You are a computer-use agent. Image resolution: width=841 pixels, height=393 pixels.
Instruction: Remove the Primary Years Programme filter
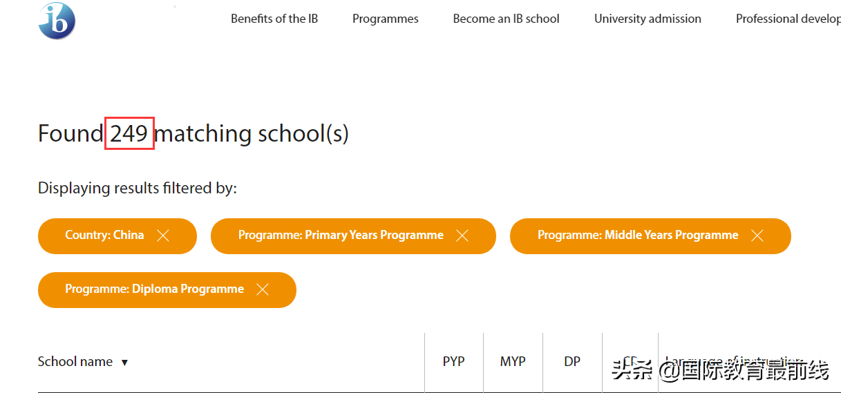(x=462, y=236)
